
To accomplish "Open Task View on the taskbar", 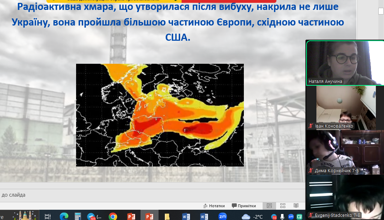I will (x=48, y=216).
